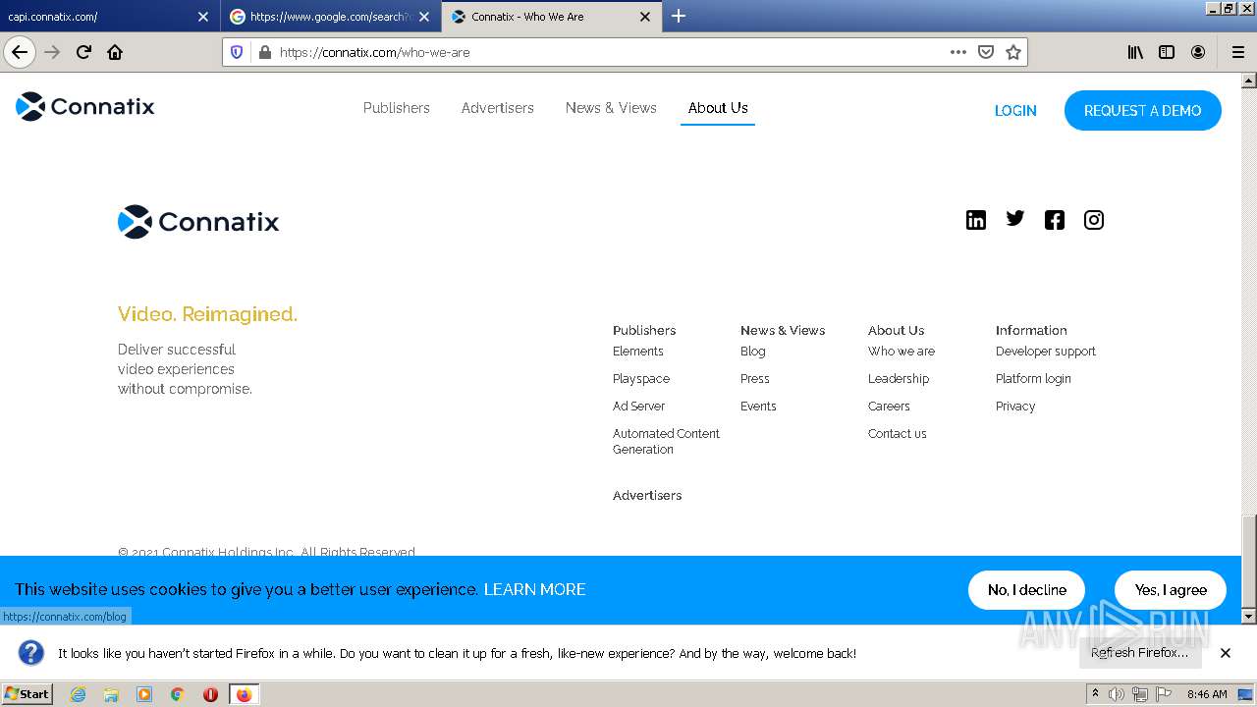Open the Firefox hamburger menu
The width and height of the screenshot is (1257, 707).
coord(1237,52)
